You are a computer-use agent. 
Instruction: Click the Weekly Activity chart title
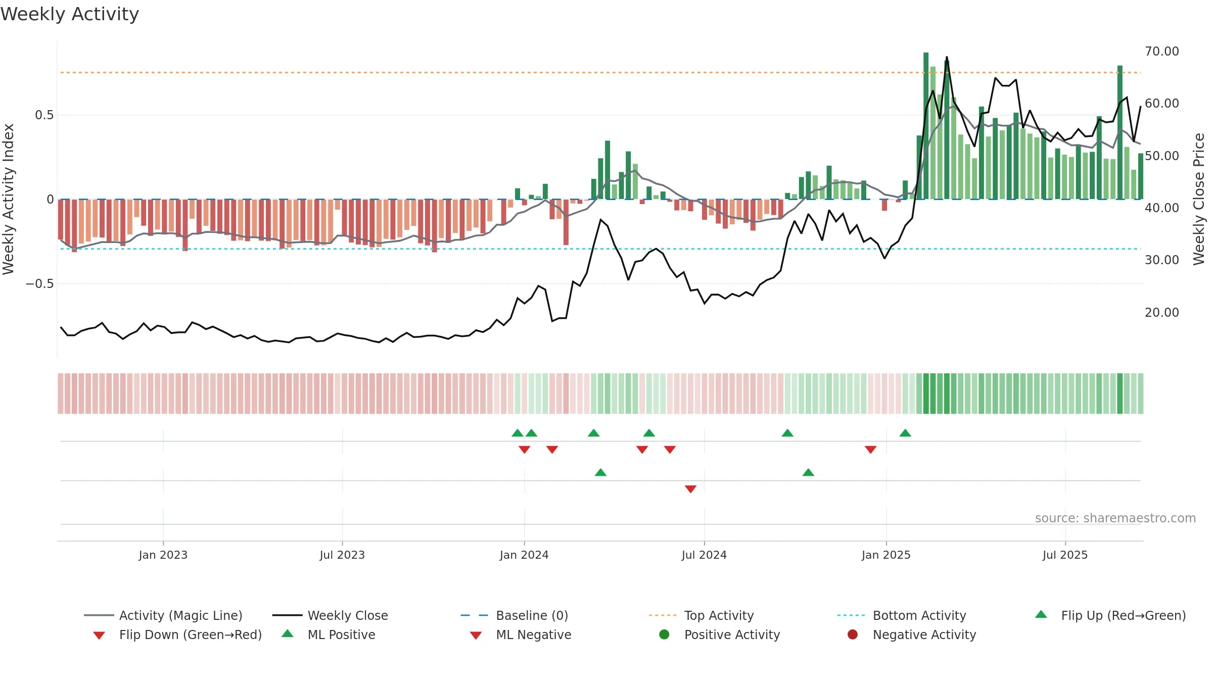pos(70,14)
